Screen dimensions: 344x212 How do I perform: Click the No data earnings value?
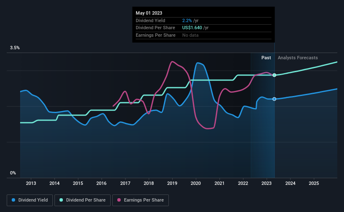coord(190,35)
